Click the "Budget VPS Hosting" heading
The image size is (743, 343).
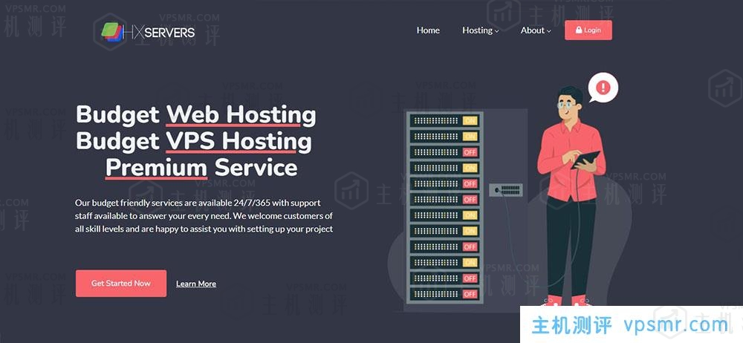[194, 142]
